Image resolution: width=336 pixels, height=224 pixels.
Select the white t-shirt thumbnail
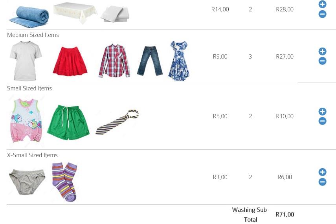pyautogui.click(x=26, y=61)
